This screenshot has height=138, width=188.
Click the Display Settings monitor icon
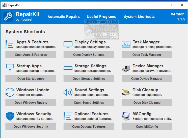tap(68, 44)
